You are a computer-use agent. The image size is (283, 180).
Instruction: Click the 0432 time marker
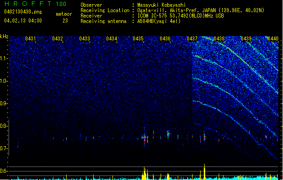58,39
